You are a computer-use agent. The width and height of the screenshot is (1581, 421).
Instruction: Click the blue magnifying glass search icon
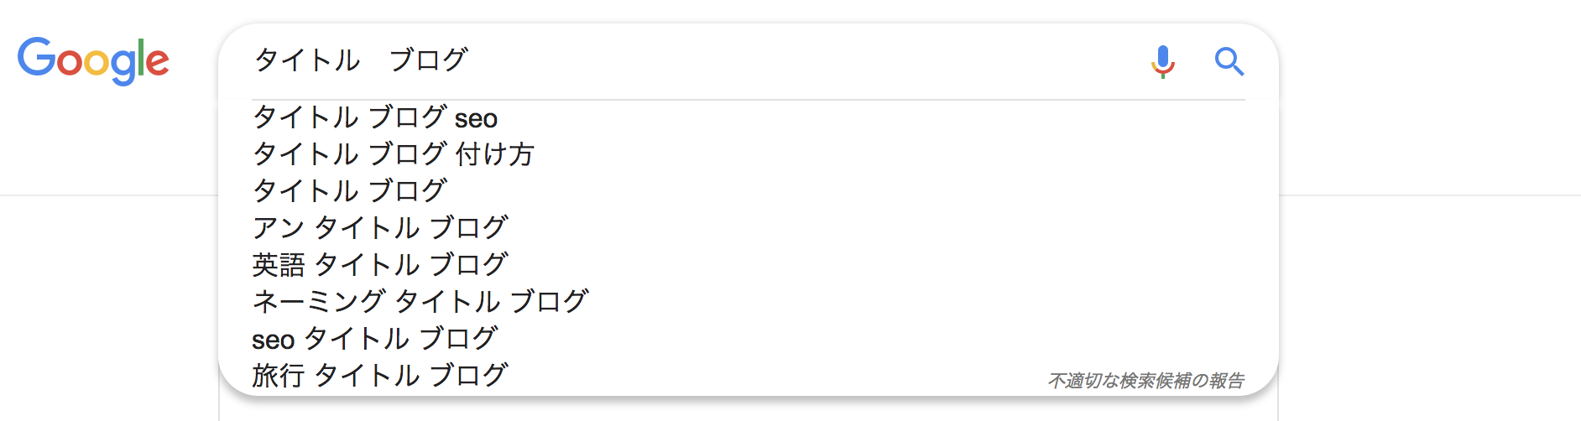[1229, 61]
